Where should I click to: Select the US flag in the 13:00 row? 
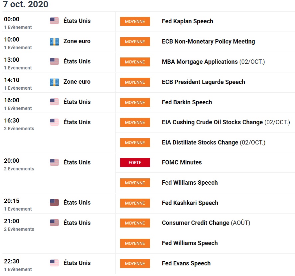coord(54,61)
